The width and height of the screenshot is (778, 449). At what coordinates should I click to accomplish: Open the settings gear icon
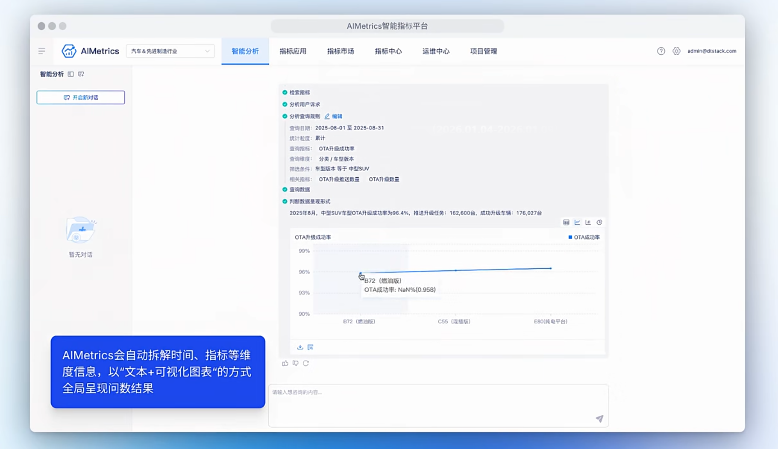(x=676, y=51)
